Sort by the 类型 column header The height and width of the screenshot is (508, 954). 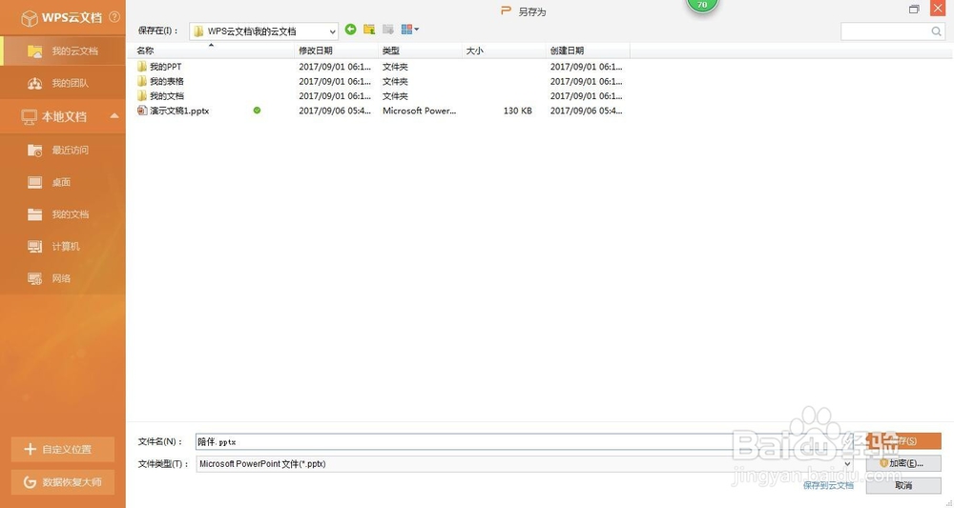click(x=421, y=51)
